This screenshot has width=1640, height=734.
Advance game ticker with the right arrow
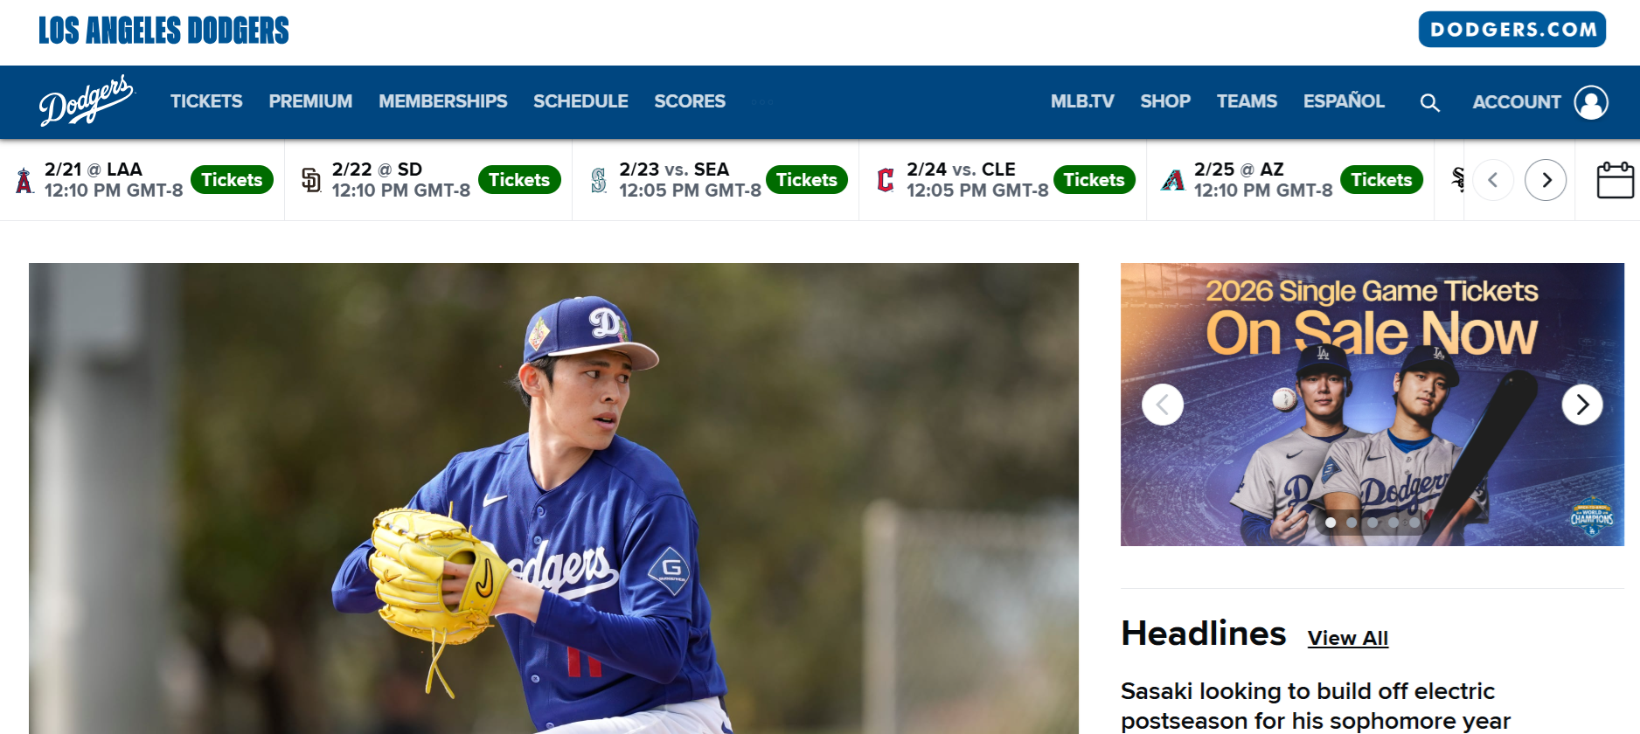(1546, 180)
